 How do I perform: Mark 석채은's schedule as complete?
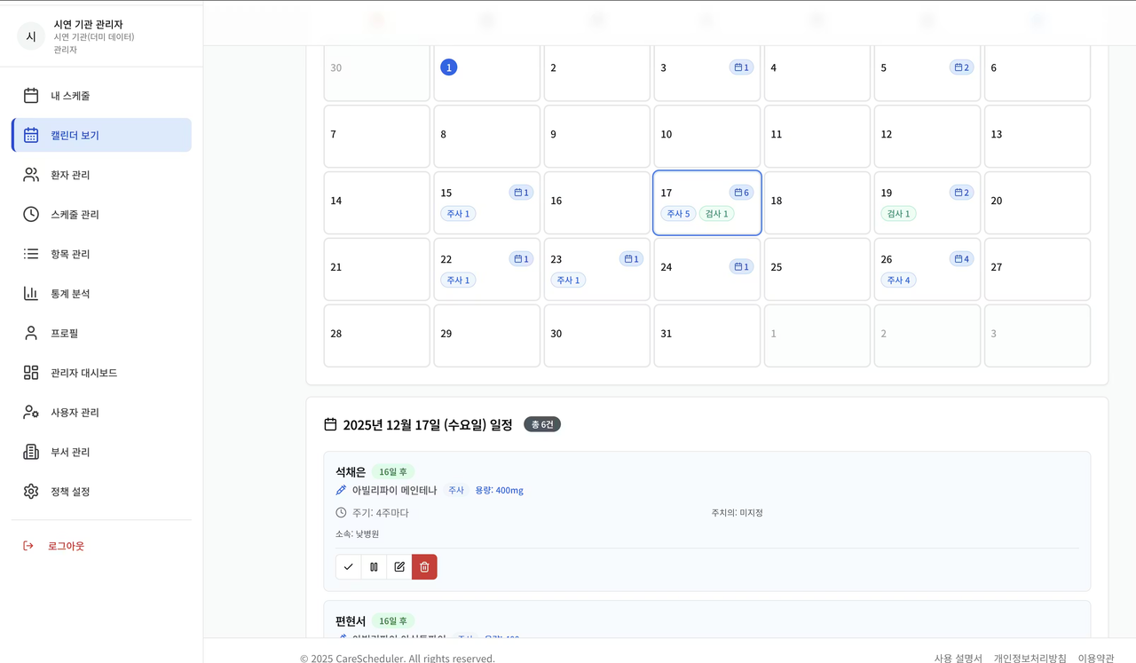click(348, 566)
